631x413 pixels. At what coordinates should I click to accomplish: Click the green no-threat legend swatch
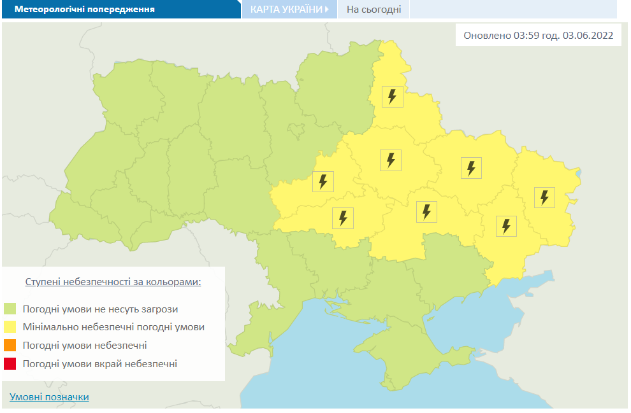(10, 309)
